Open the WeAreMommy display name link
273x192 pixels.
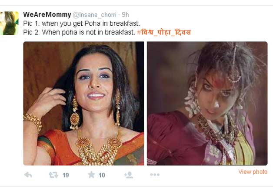pos(47,14)
